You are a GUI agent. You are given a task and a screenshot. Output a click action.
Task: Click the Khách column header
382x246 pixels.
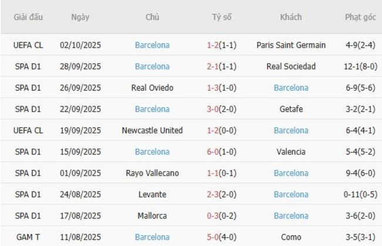coord(291,17)
